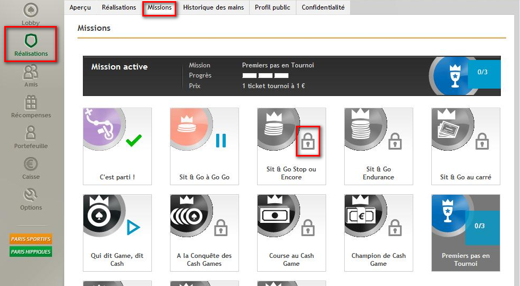
Task: Switch to the Missions tab
Action: click(x=159, y=7)
